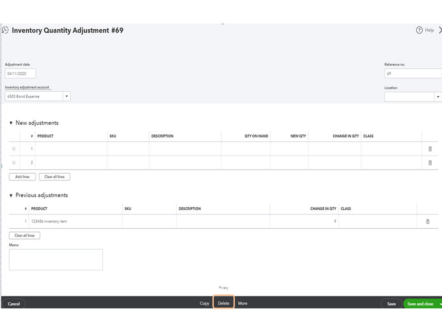The height and width of the screenshot is (332, 442).
Task: Click the SKU column header in New adjustments
Action: 113,136
